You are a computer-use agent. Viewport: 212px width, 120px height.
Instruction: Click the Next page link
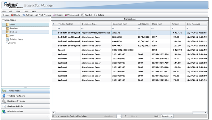(134, 116)
